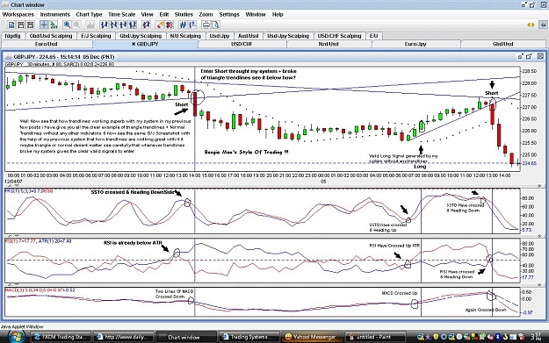Viewport: 549px width, 343px height.
Task: Click the red eraser tool icon
Action: click(160, 25)
